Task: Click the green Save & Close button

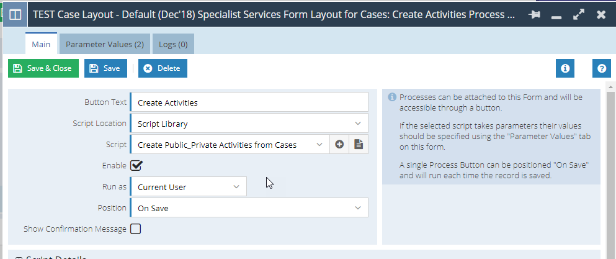Action: [43, 68]
